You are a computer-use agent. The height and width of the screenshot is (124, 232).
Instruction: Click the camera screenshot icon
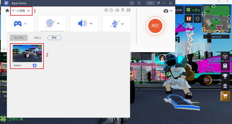coord(166,11)
